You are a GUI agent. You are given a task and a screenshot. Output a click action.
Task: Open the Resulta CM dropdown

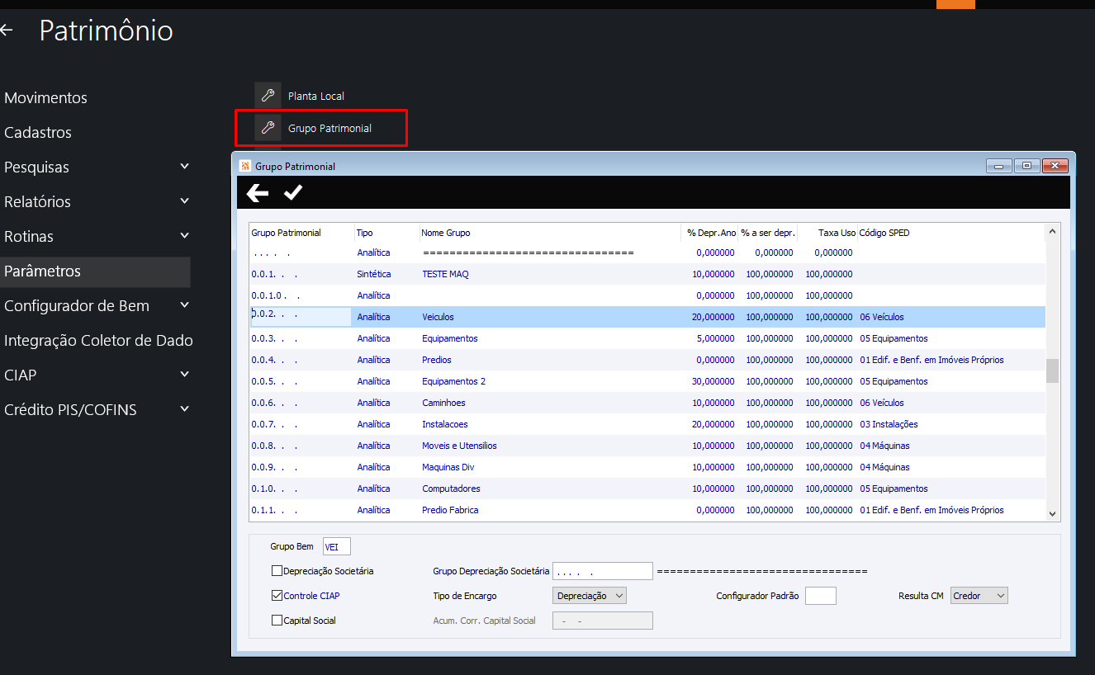click(979, 595)
